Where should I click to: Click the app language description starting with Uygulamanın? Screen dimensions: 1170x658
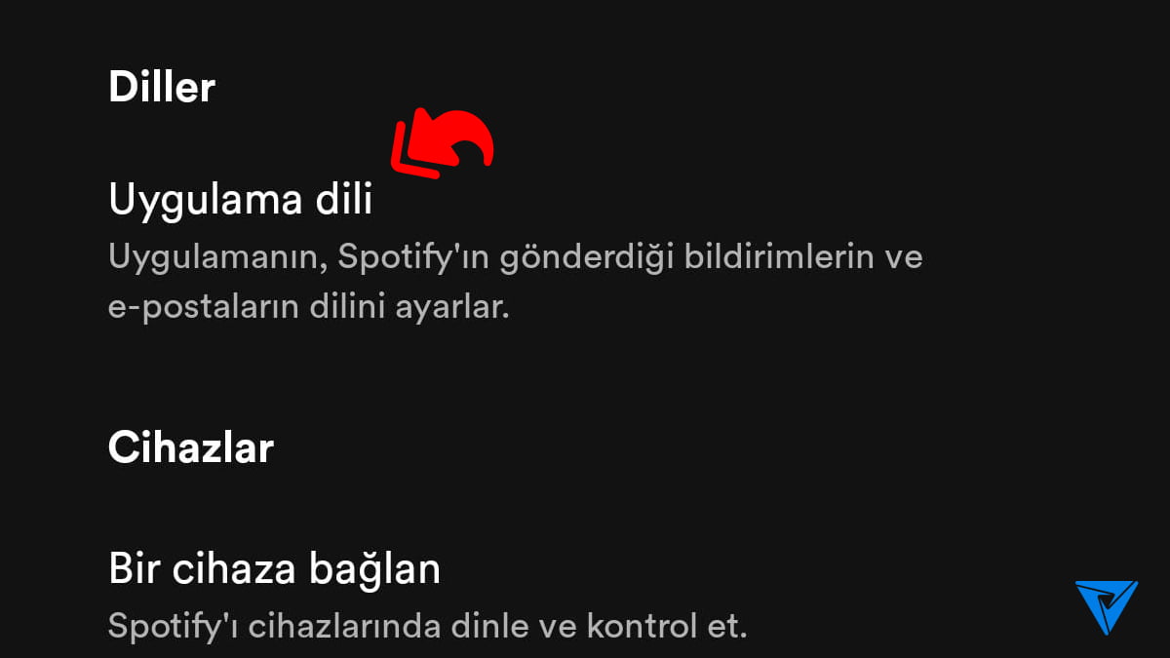(515, 283)
